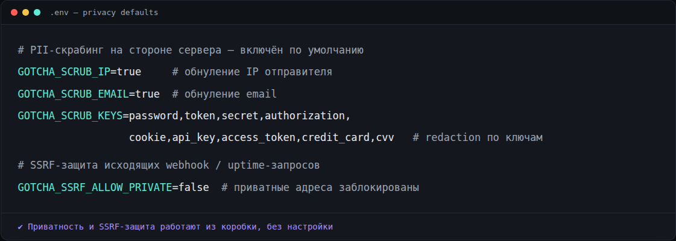This screenshot has height=241, width=676.
Task: Click the red close dot
Action: (14, 13)
